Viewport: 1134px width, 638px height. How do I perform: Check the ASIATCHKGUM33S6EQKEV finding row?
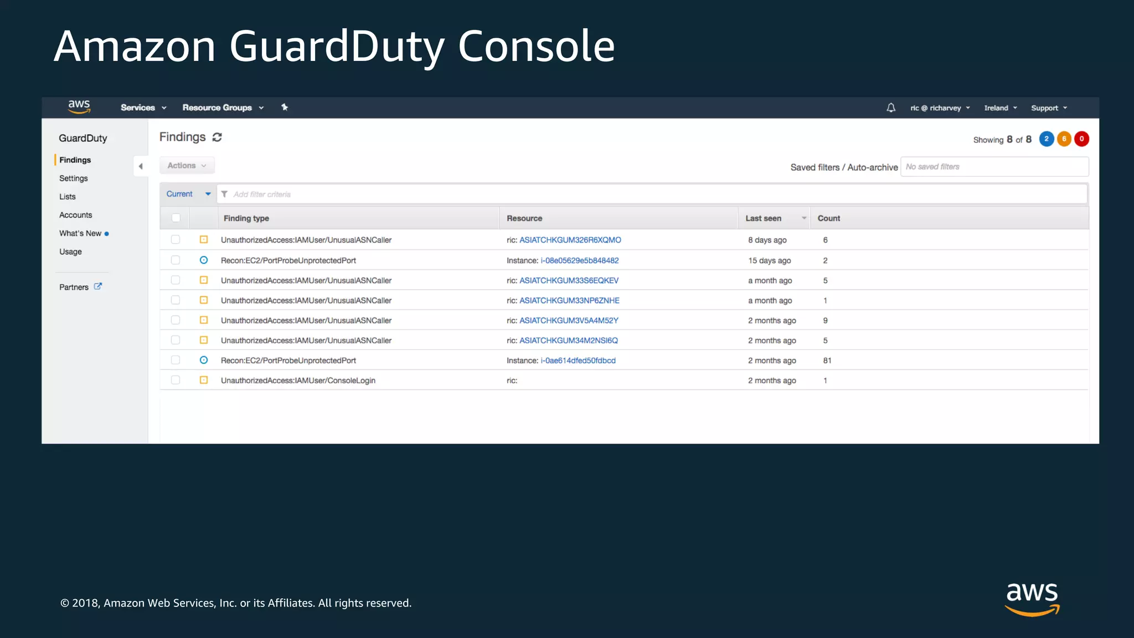pyautogui.click(x=176, y=280)
